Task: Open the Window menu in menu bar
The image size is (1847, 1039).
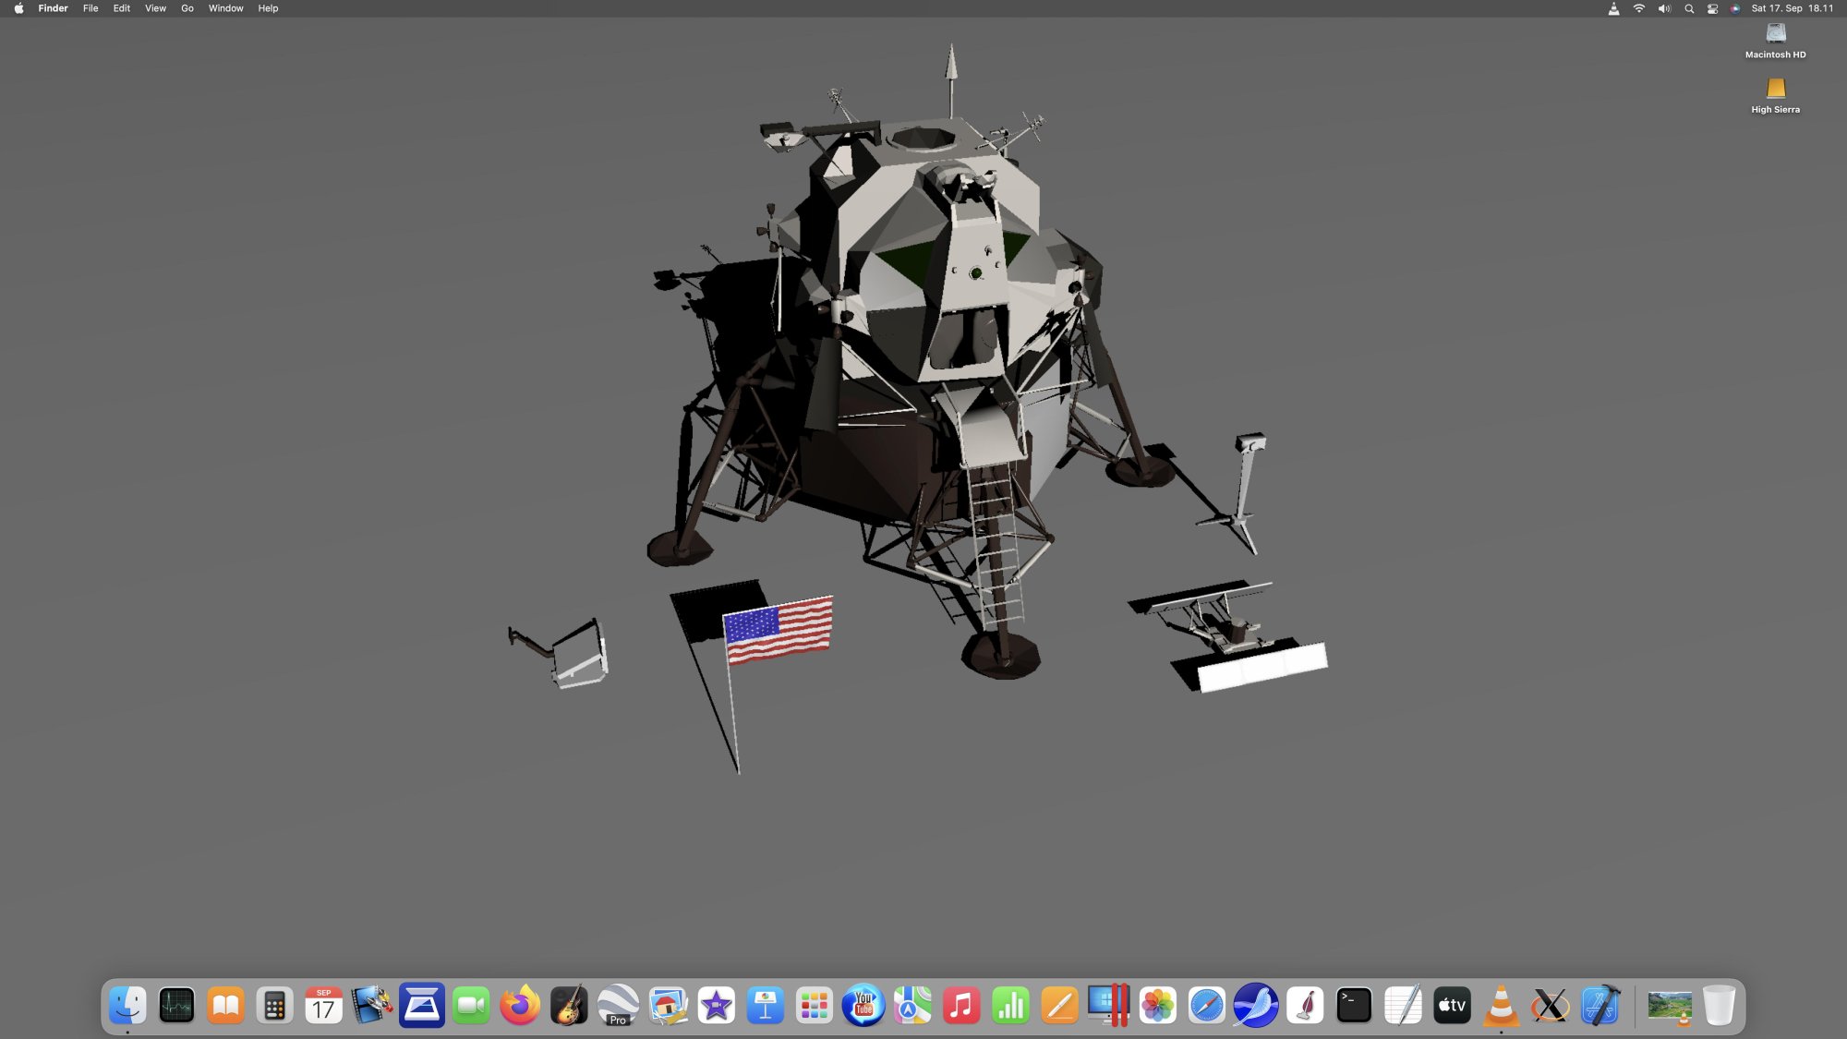Action: point(225,8)
